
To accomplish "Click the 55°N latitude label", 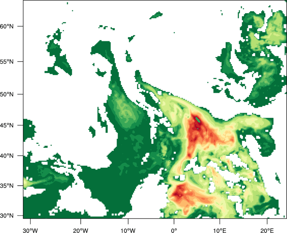I will point(7,62).
